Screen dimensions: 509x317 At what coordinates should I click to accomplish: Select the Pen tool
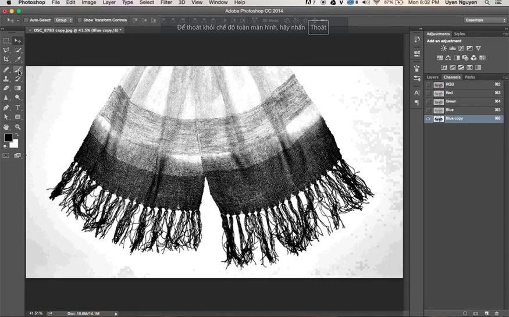pyautogui.click(x=6, y=108)
